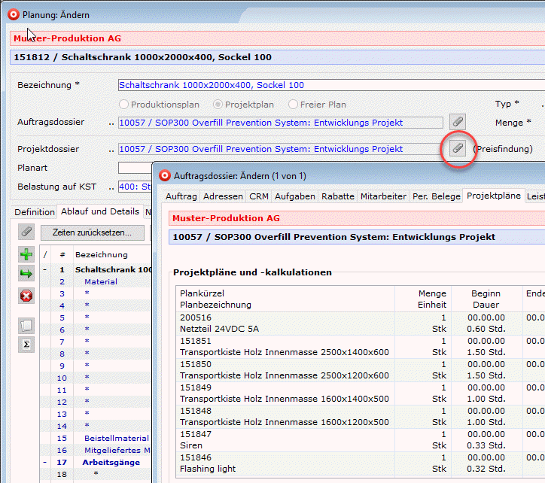This screenshot has height=483, width=545.
Task: Click the green arrow insert icon
Action: click(26, 274)
